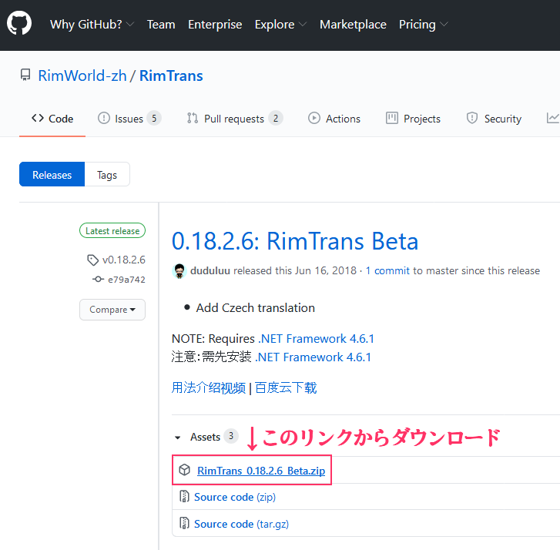Click the Projects board icon
Viewport: 560px width, 550px height.
pos(392,118)
